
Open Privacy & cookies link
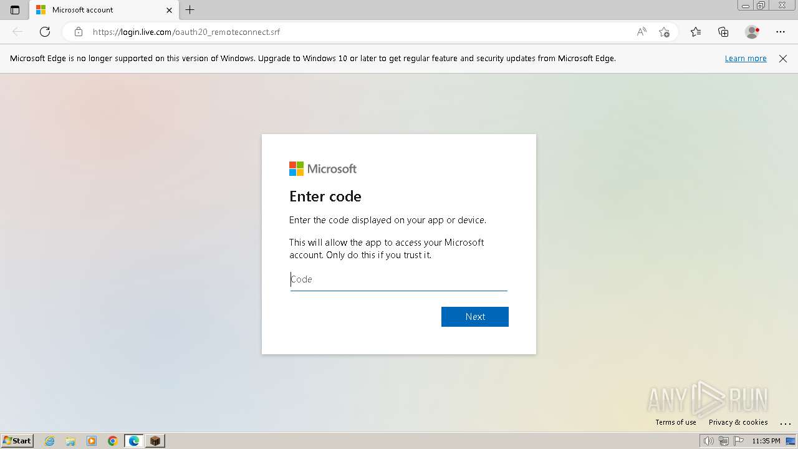[x=738, y=422]
